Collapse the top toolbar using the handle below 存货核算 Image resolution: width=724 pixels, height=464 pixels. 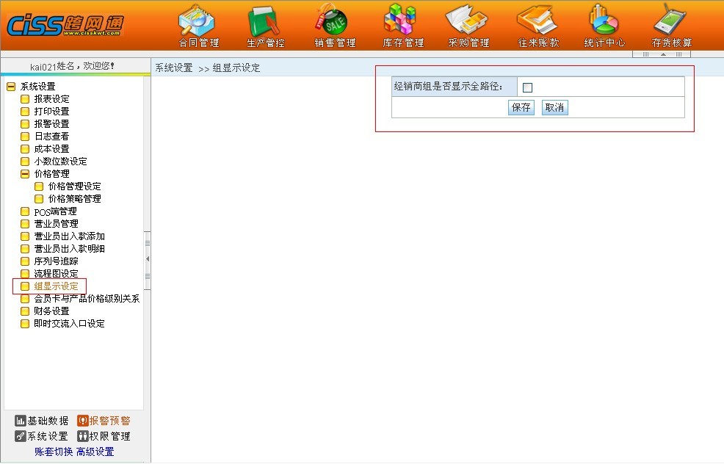663,54
